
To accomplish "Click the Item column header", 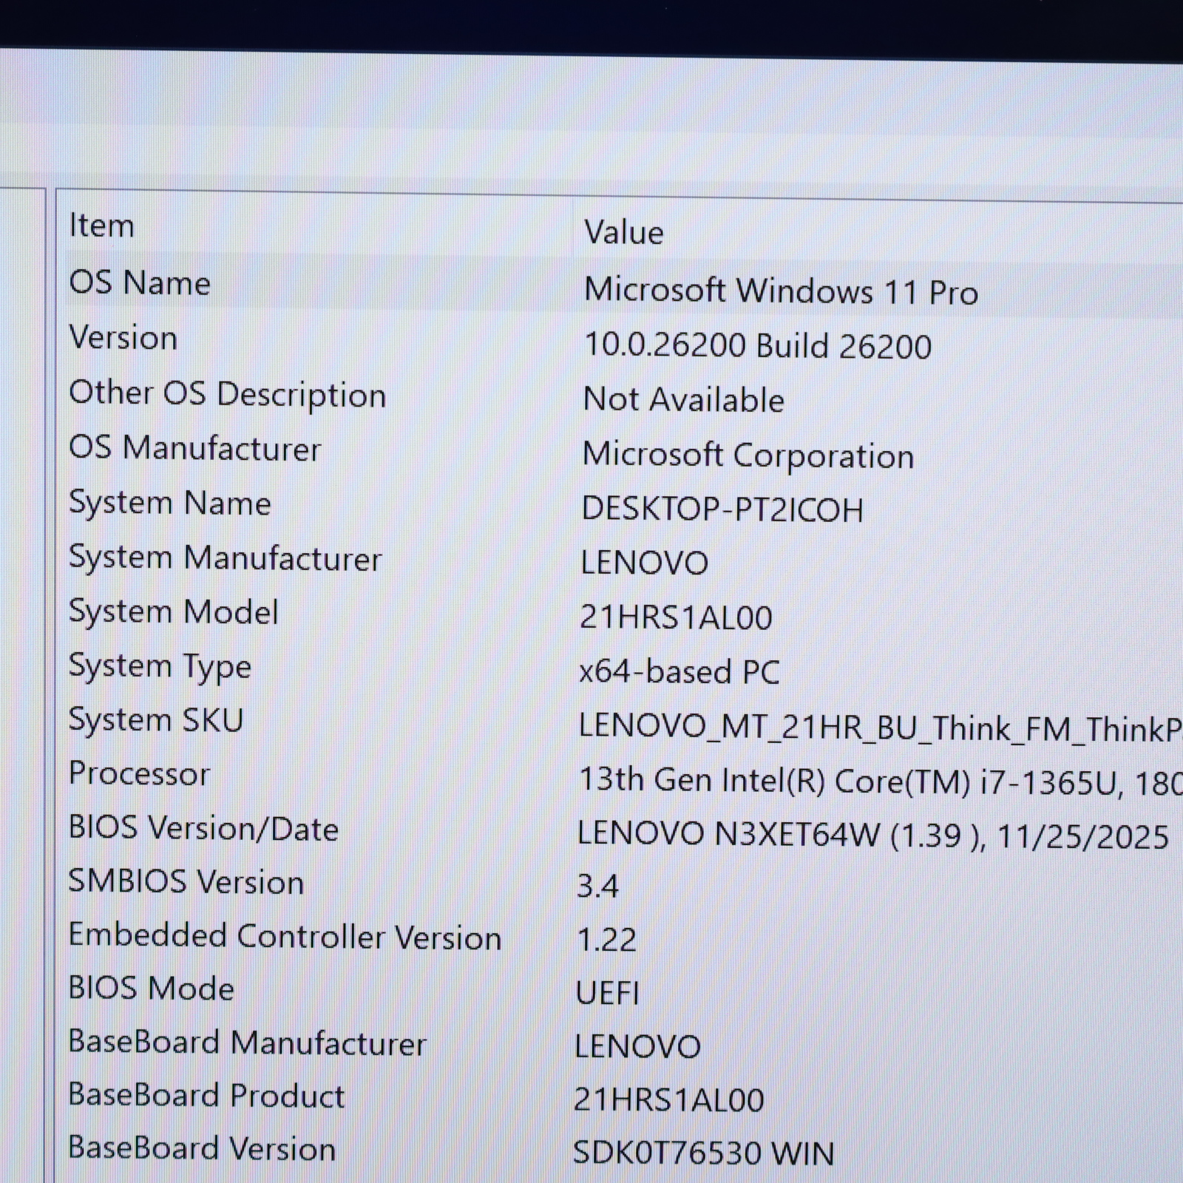I will click(101, 226).
